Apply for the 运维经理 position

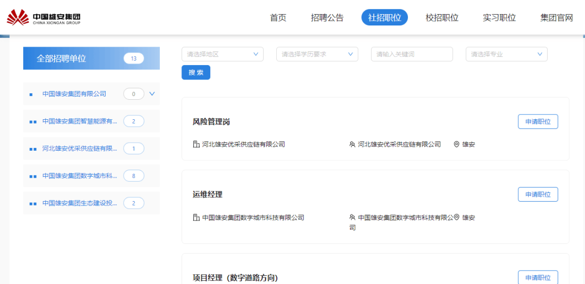[x=538, y=195]
